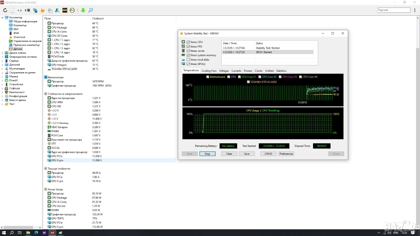
Task: Click the Вентилатори fan section icon
Action: click(x=45, y=77)
